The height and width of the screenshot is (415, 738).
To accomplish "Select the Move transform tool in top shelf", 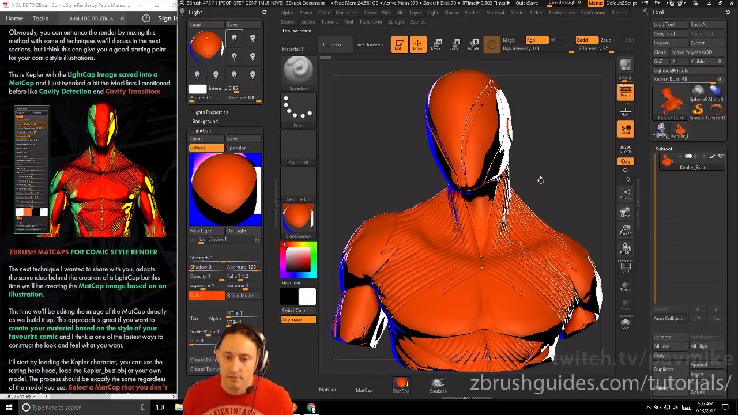I will click(x=436, y=44).
